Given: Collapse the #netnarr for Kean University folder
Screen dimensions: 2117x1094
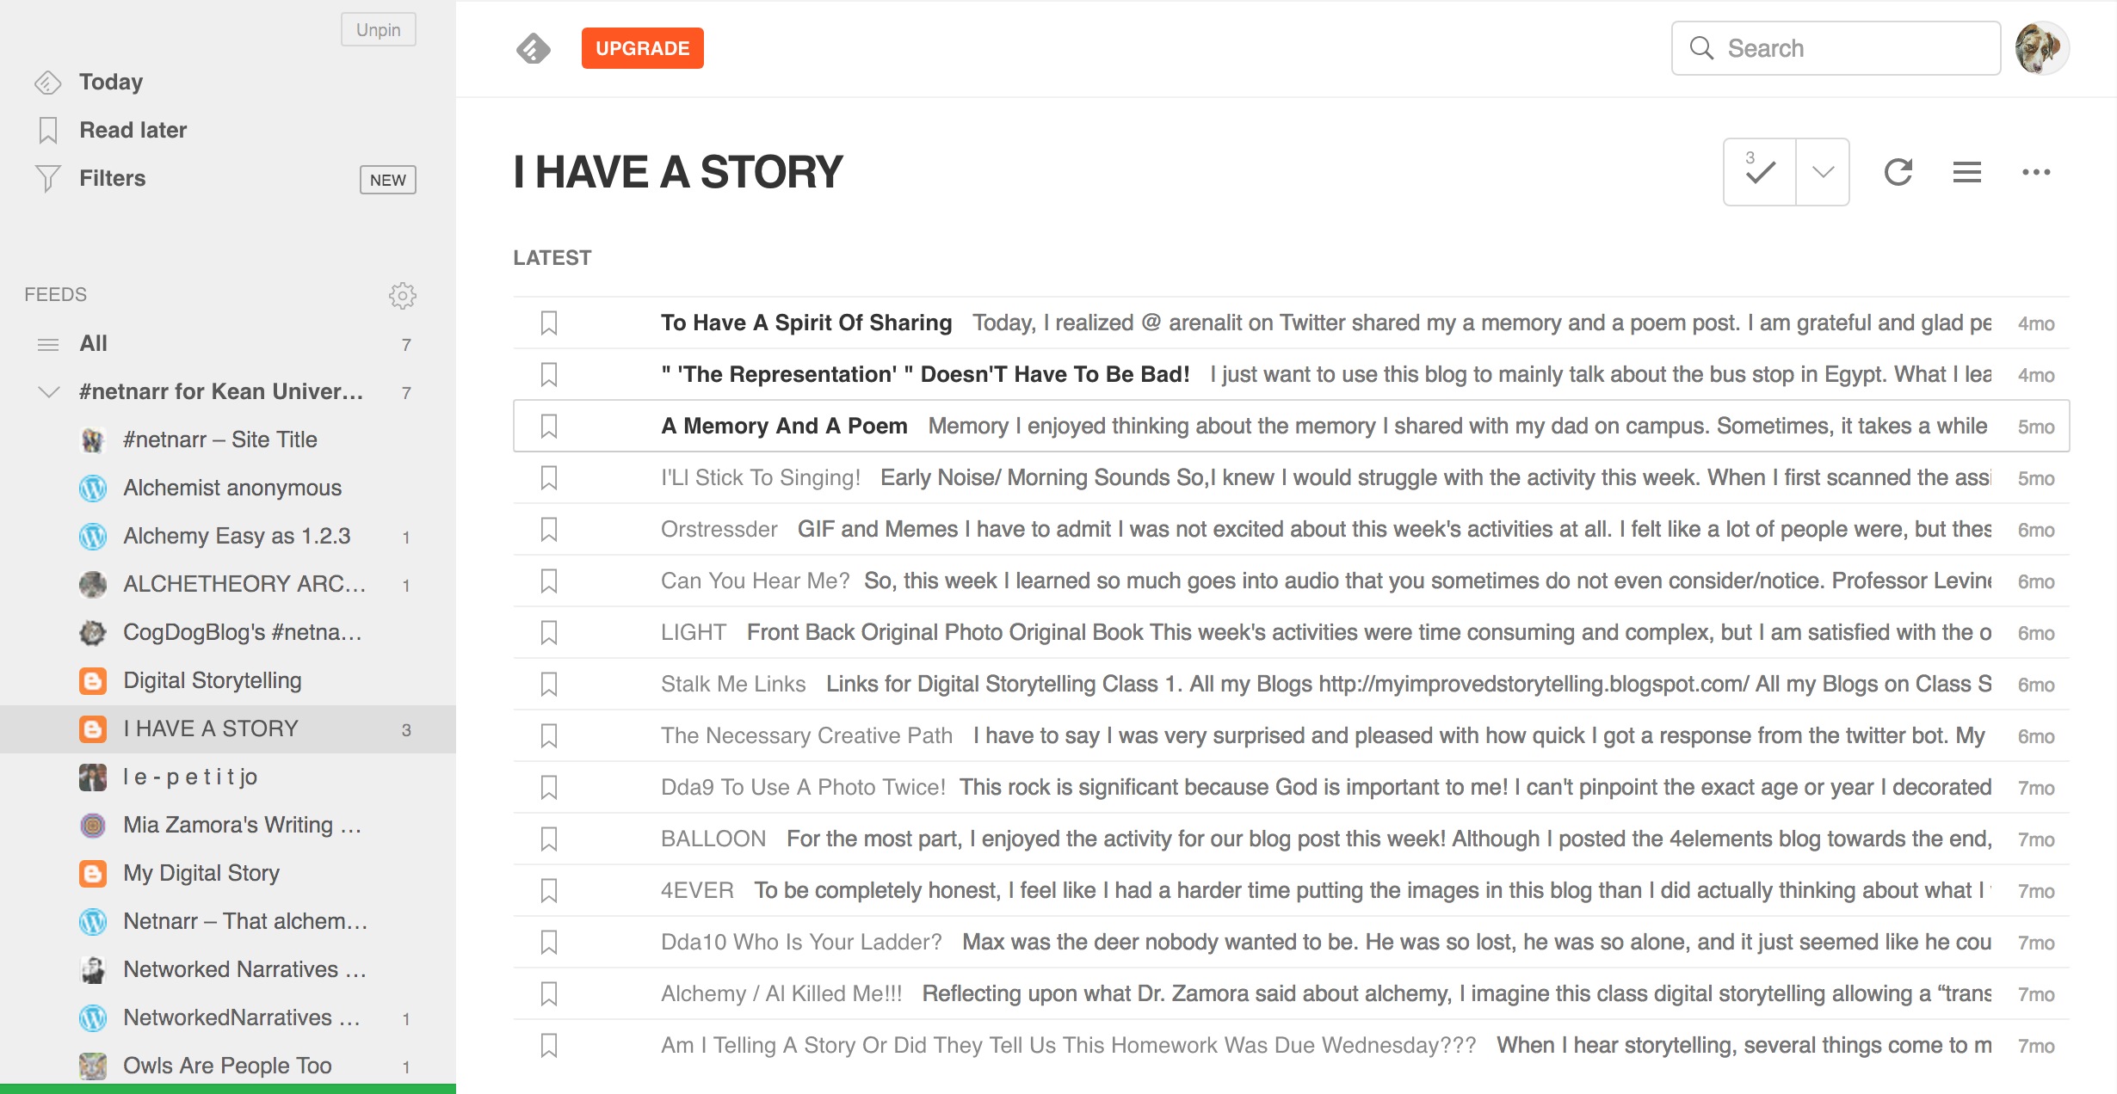Looking at the screenshot, I should tap(49, 391).
